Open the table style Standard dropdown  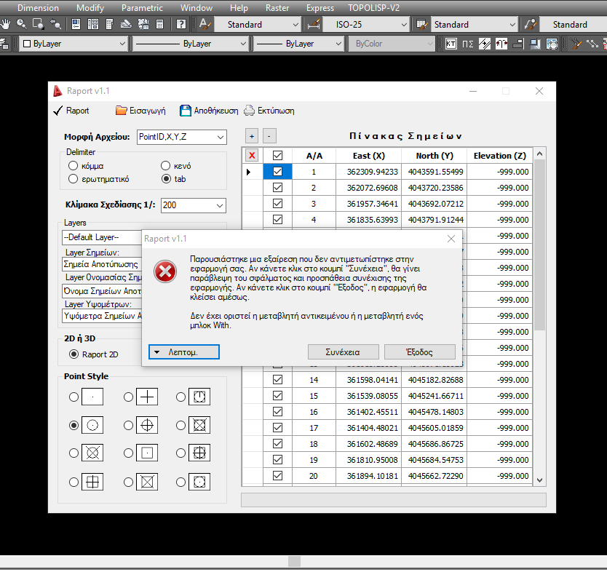(x=475, y=25)
